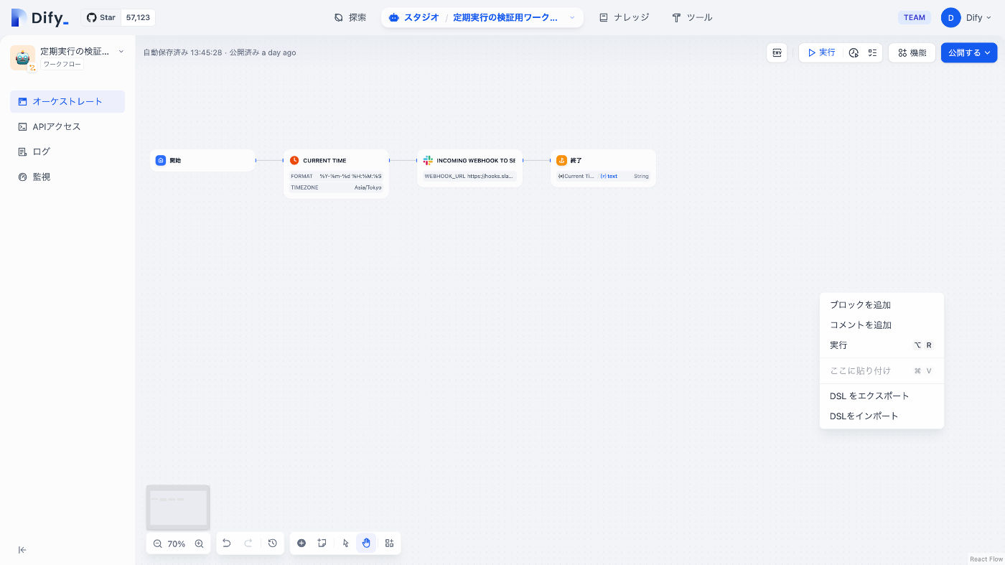
Task: Open the workflow run history icon
Action: click(854, 53)
